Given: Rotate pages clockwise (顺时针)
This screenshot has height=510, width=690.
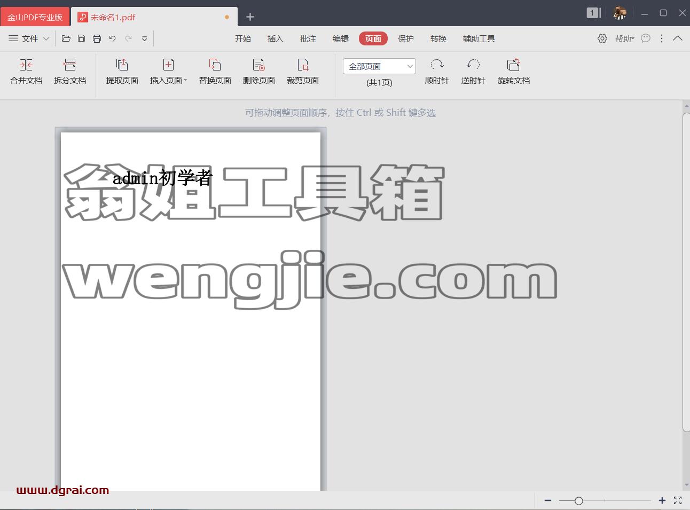Looking at the screenshot, I should (x=437, y=72).
